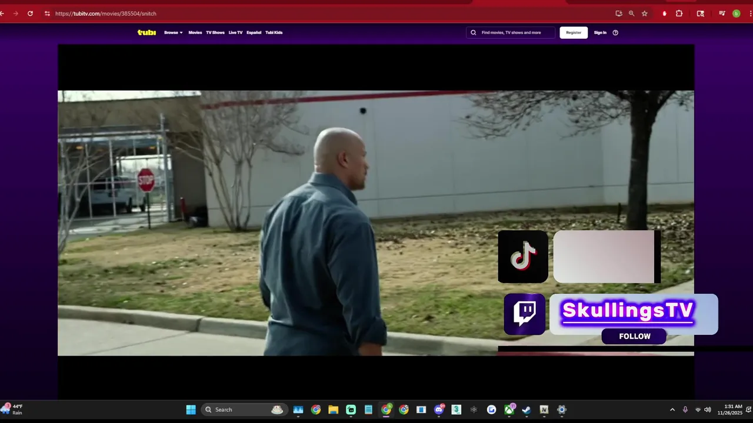Open the zoom magnifier icon in address bar
Viewport: 753px width, 423px height.
632,14
